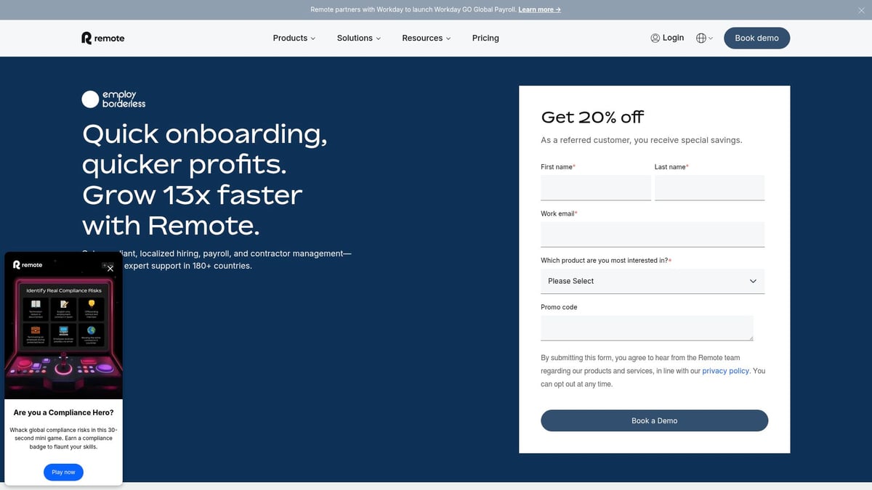Click the Book demo navbar button

pos(756,38)
